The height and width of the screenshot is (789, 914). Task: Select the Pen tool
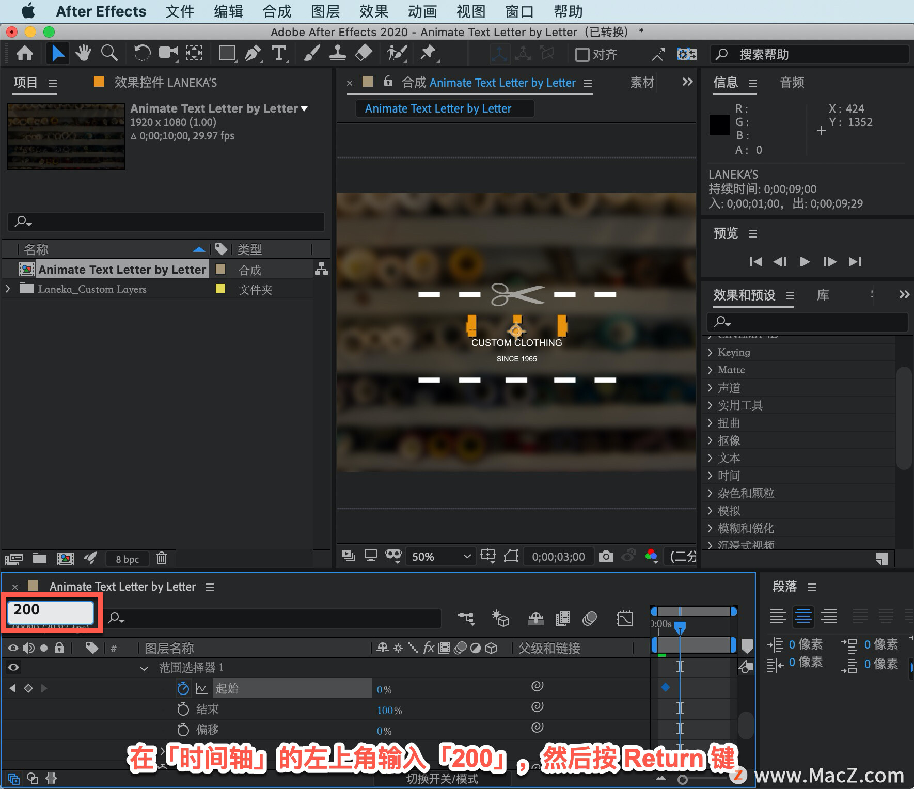pyautogui.click(x=253, y=53)
